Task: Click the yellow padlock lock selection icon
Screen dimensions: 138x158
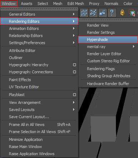Action: pyautogui.click(x=122, y=13)
